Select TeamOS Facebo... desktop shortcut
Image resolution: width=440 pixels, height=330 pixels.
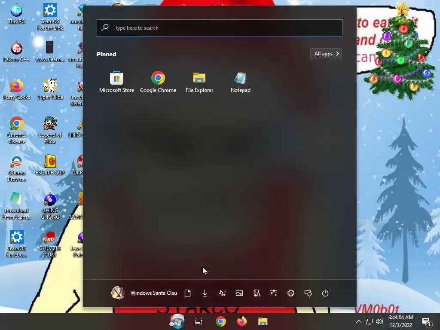[17, 244]
